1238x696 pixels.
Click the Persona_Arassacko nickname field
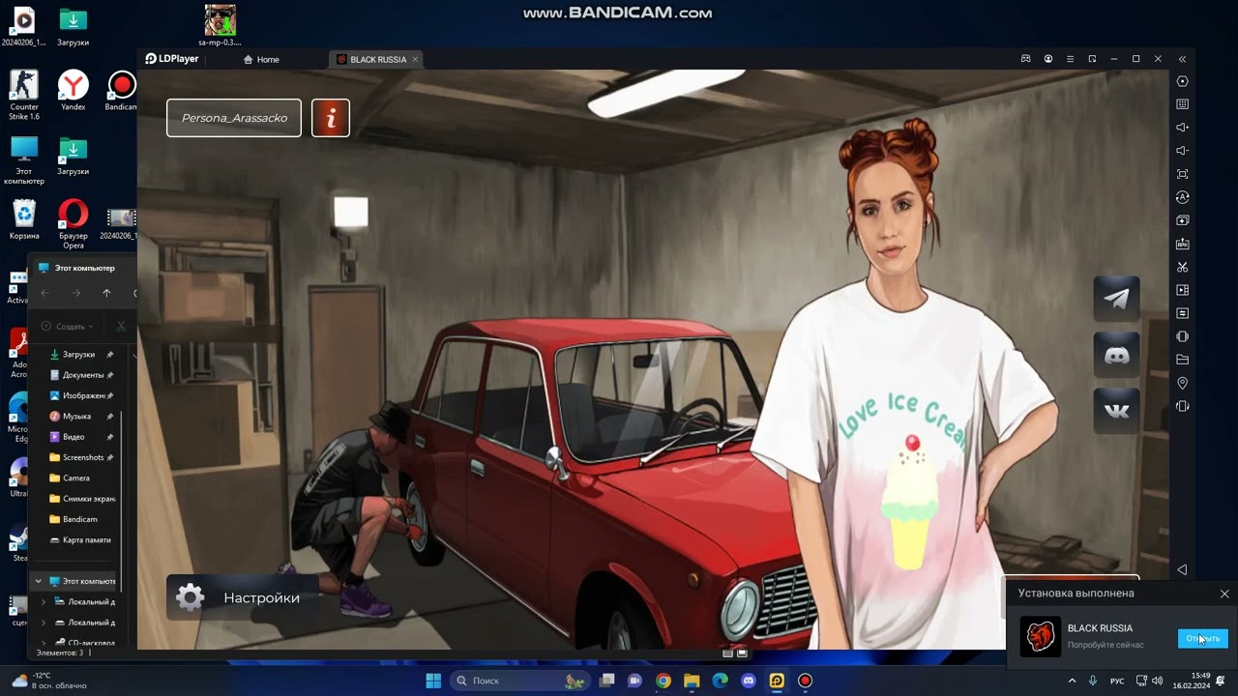pyautogui.click(x=234, y=118)
